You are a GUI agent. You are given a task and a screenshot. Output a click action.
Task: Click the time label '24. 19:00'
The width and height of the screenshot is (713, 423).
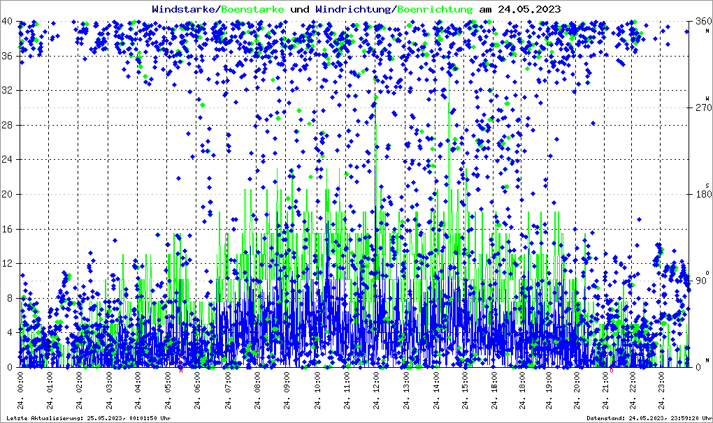[x=548, y=390]
